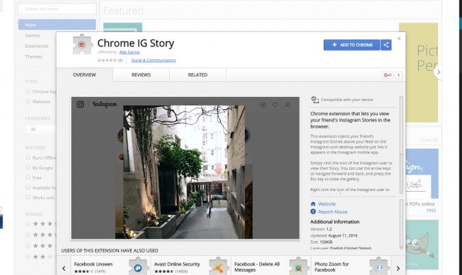Select the Websites type radio button
Viewport: 462px width, 275px height.
click(27, 101)
